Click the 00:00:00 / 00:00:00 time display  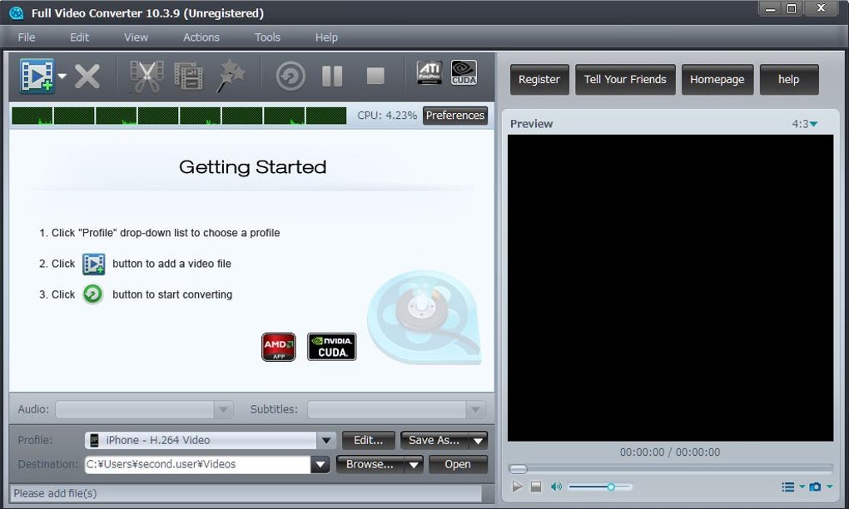[670, 452]
